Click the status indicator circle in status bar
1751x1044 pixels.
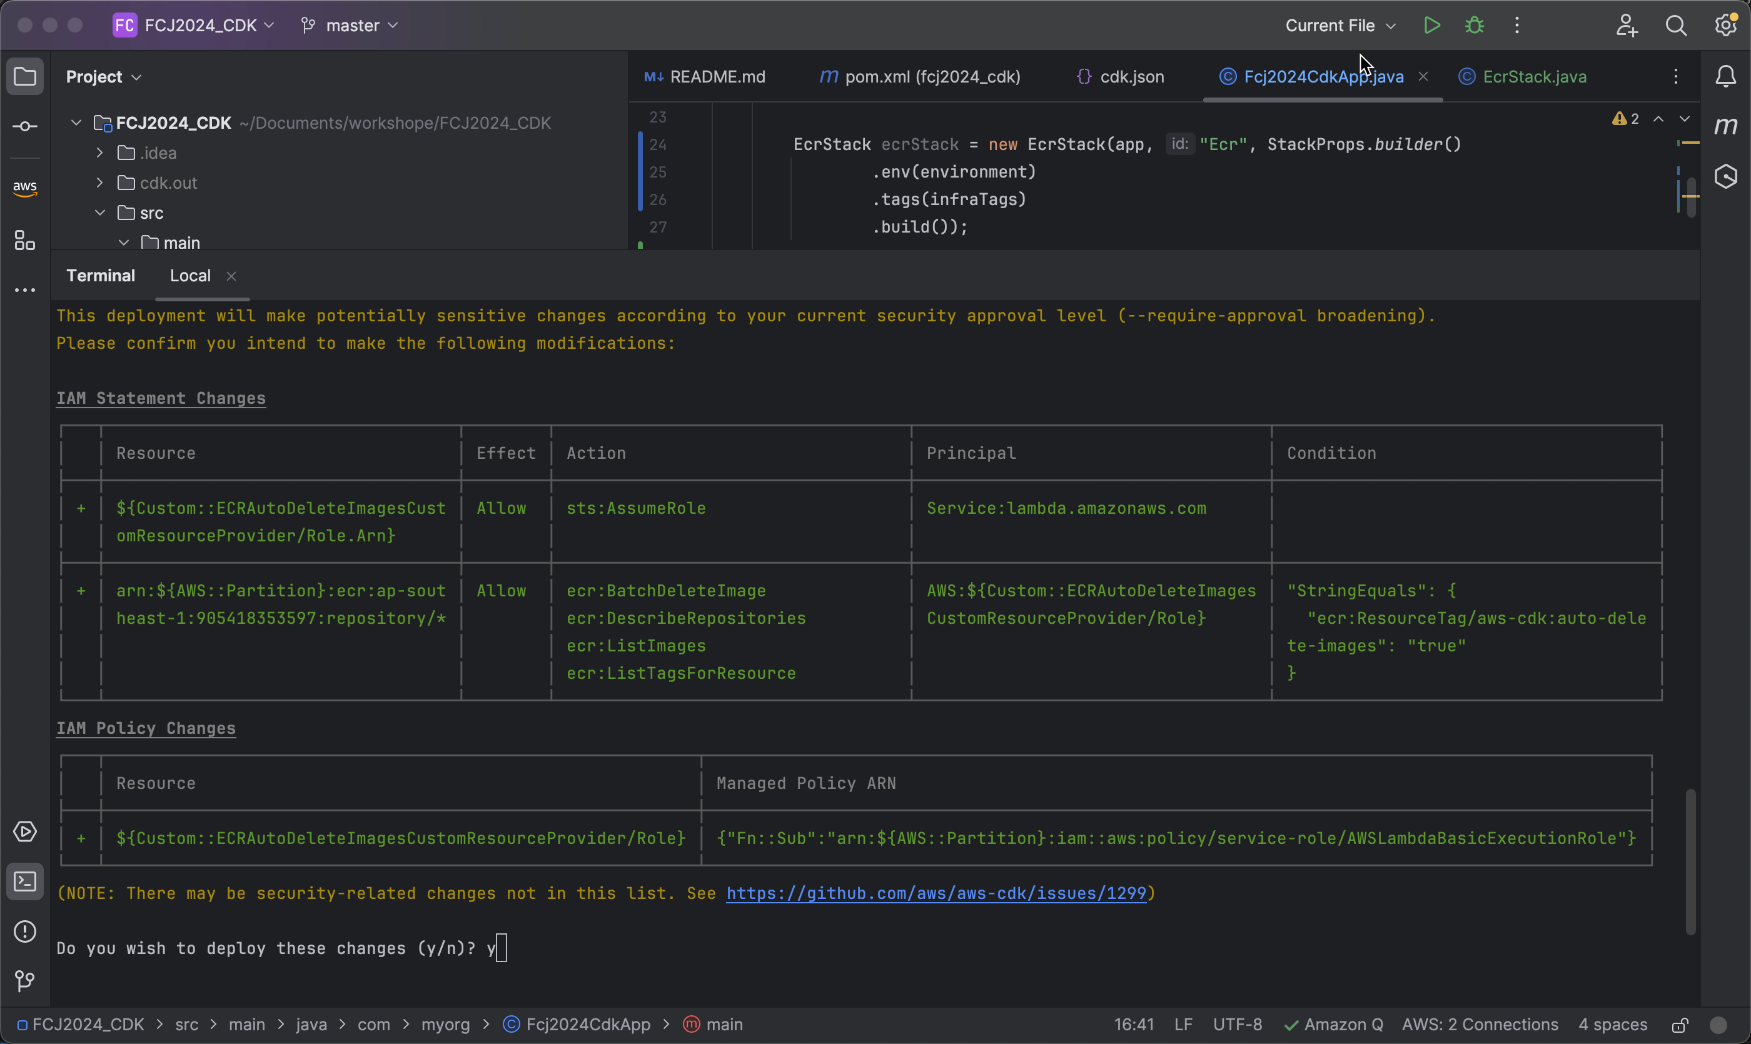tap(1718, 1025)
